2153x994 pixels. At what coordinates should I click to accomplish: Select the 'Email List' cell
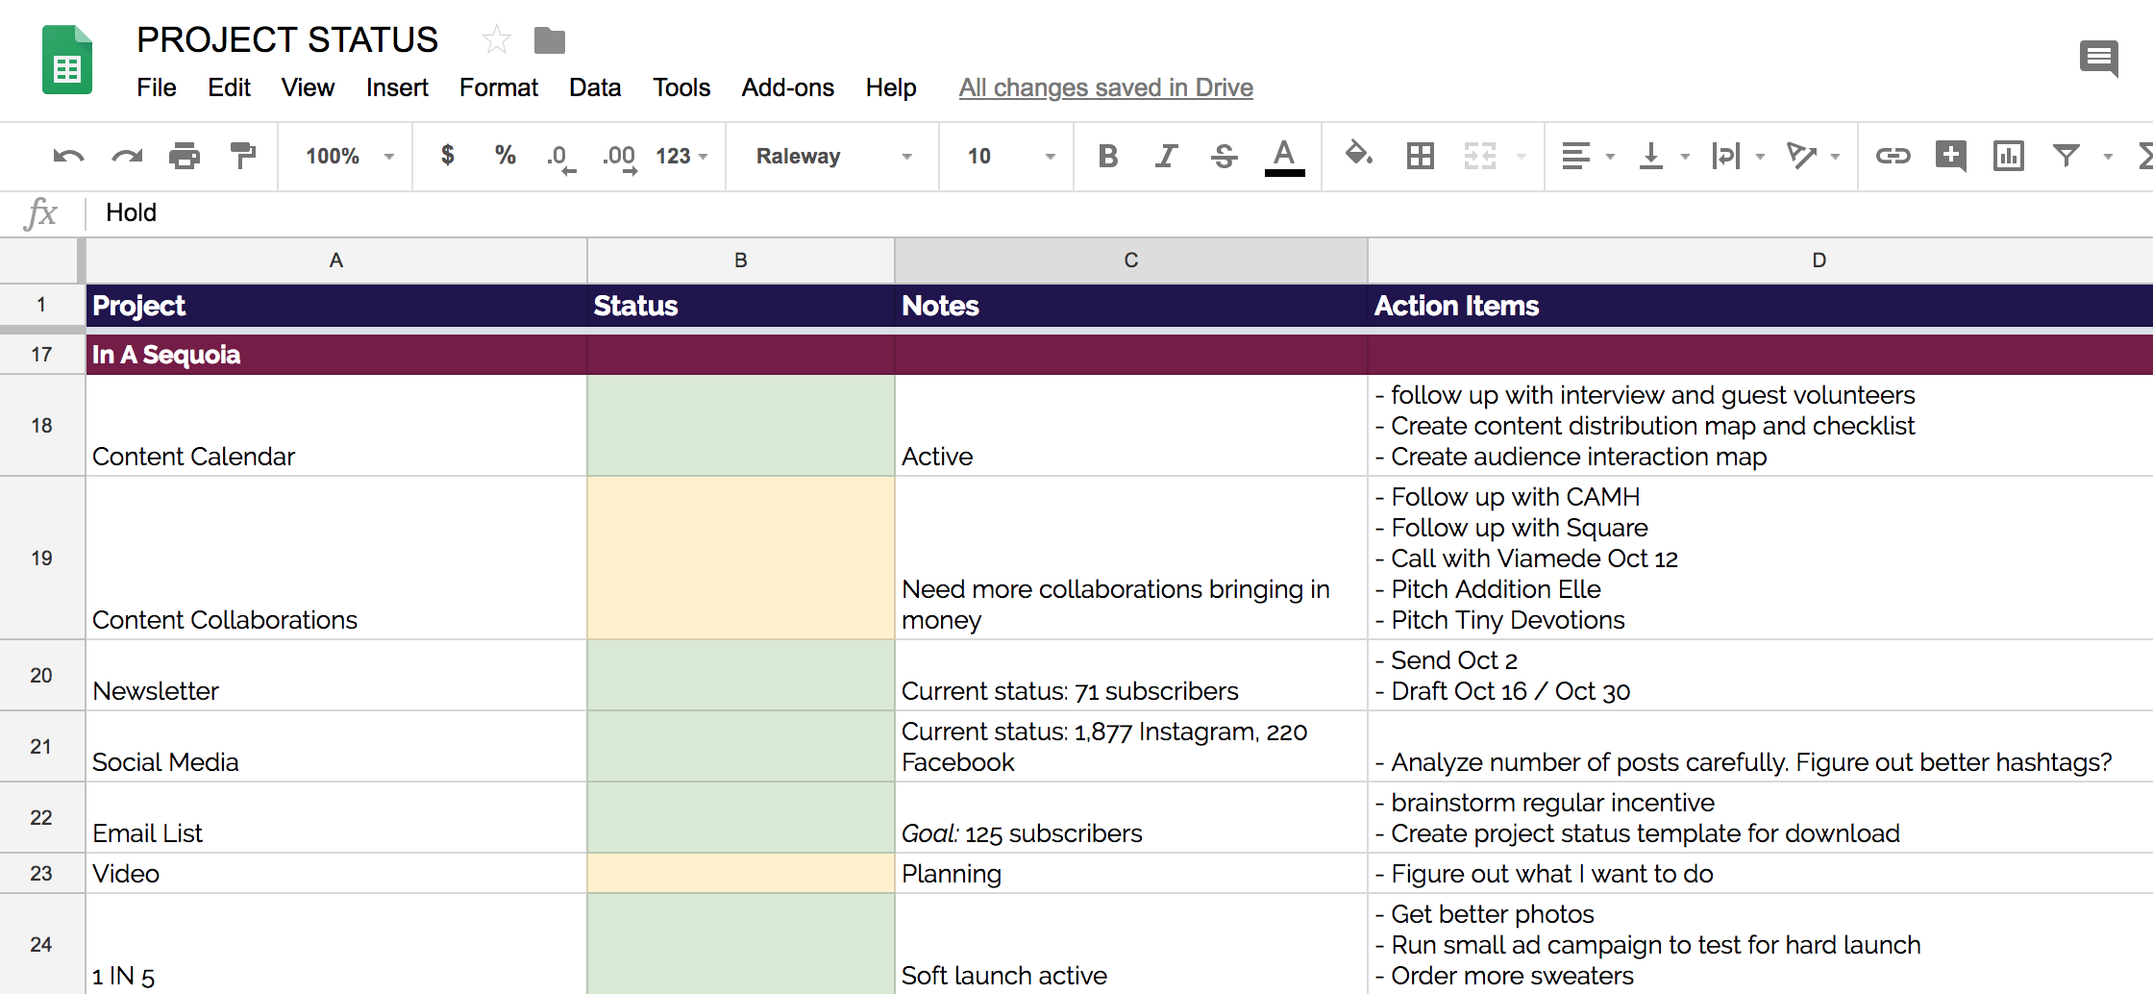click(x=336, y=818)
